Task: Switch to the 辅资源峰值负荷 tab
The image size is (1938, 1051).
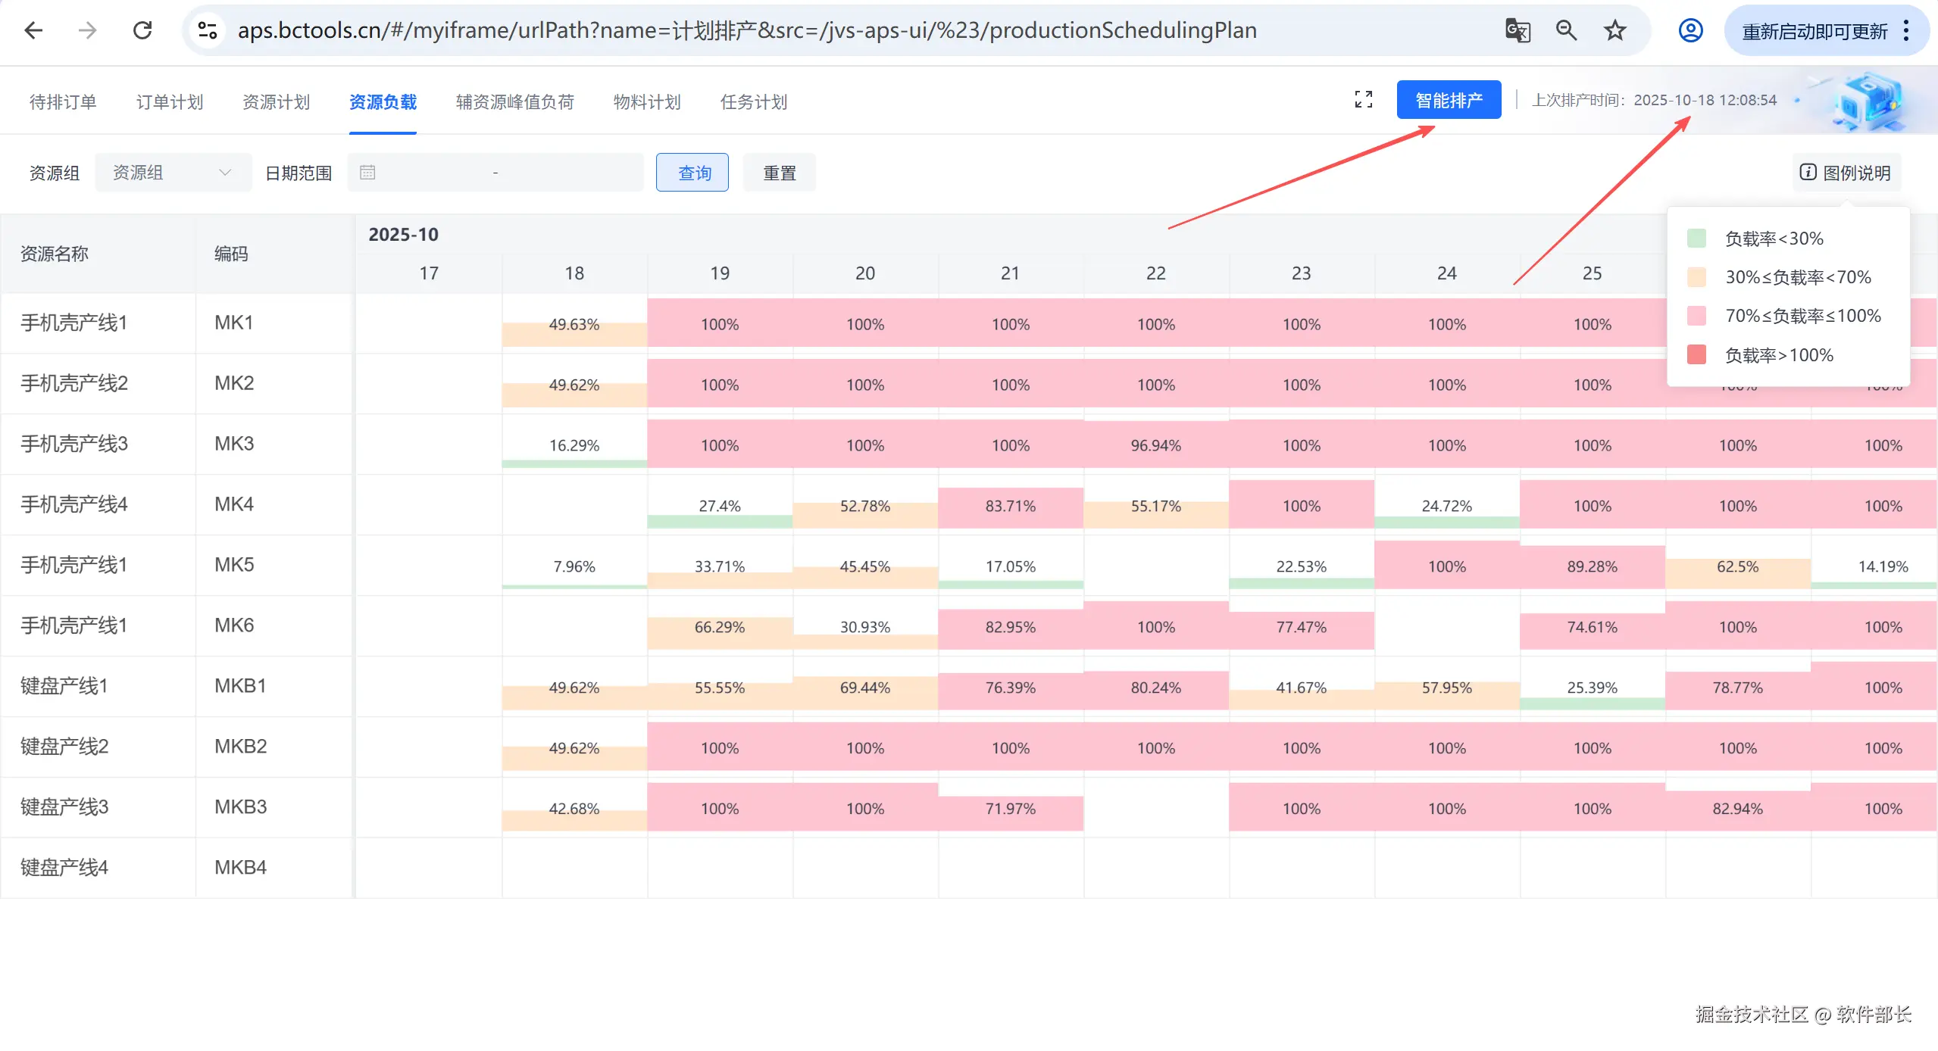Action: (x=514, y=102)
